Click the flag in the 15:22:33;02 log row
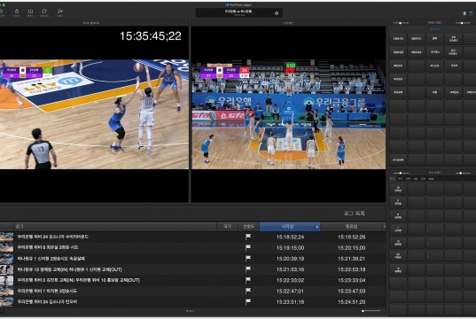 pyautogui.click(x=248, y=280)
